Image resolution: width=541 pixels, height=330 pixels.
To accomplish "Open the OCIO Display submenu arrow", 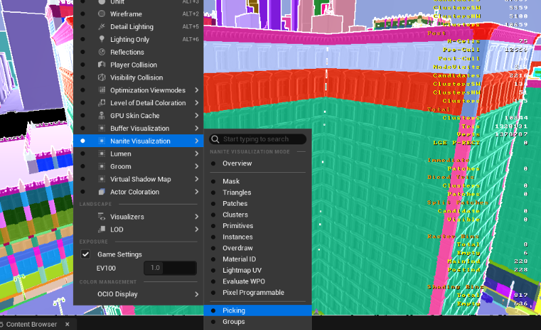I will click(x=196, y=294).
